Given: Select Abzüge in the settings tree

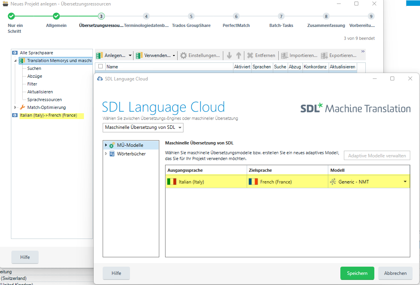Looking at the screenshot, I should (35, 76).
